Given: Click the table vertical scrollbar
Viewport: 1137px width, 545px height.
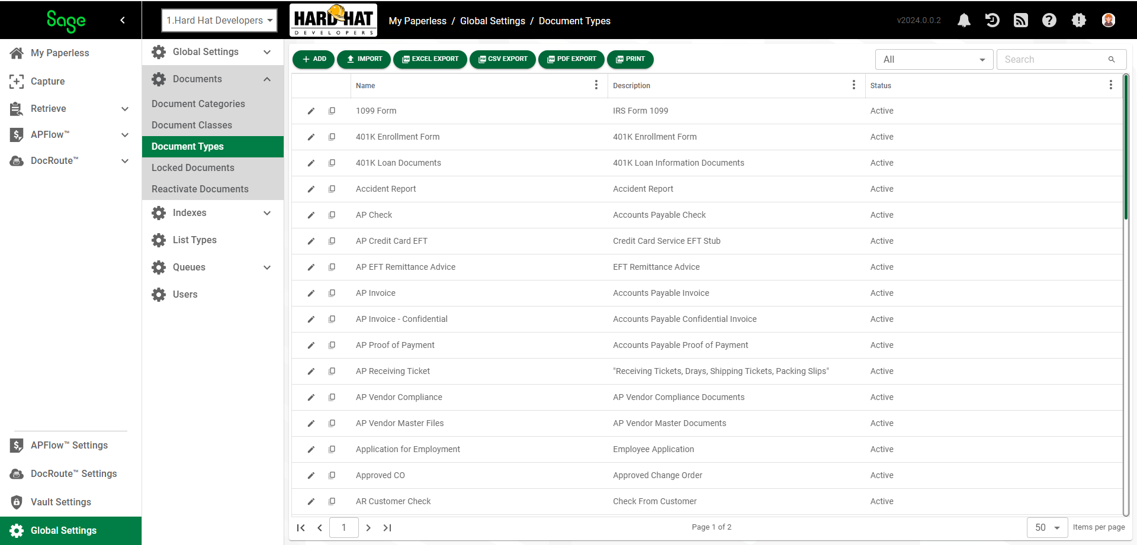Looking at the screenshot, I should [x=1126, y=148].
